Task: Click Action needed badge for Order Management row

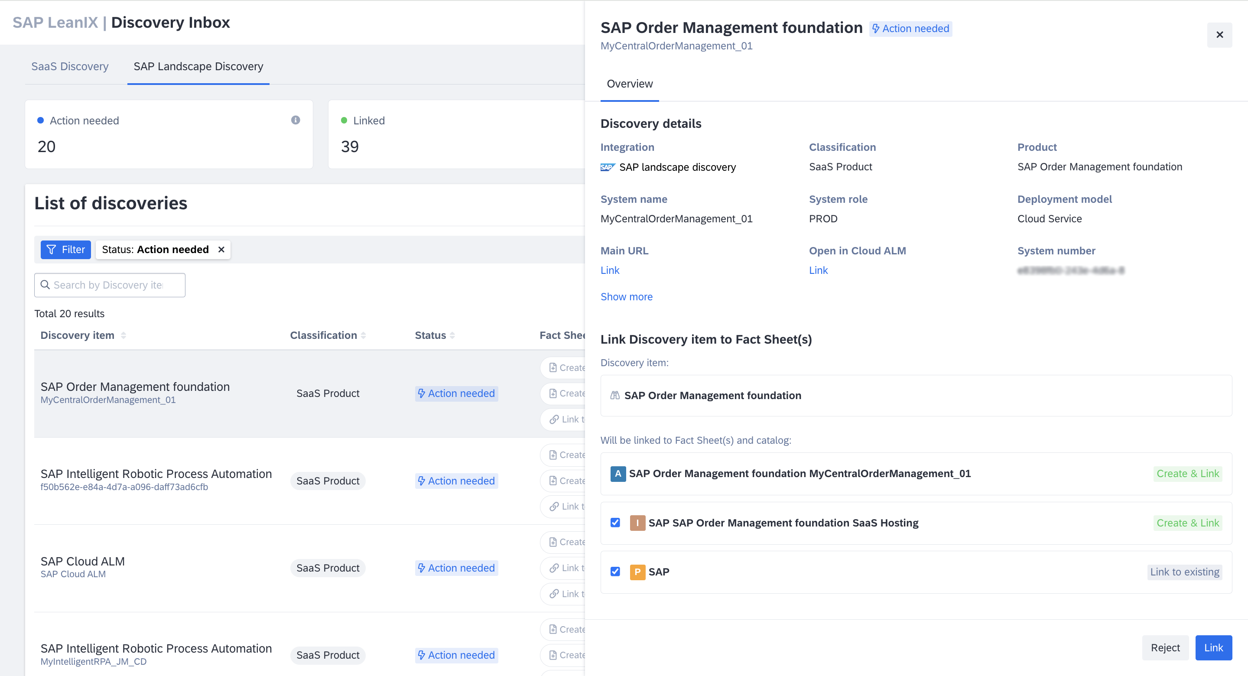Action: tap(456, 393)
